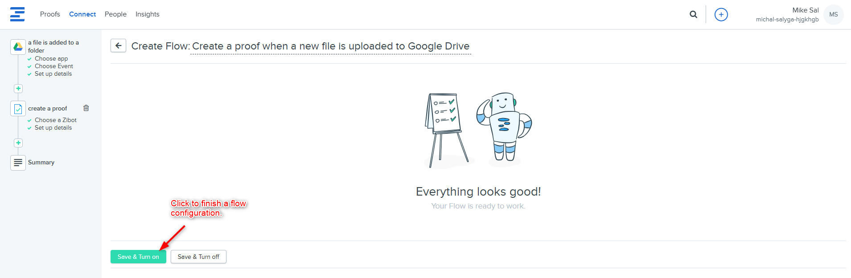Click the Ziflow logo icon
The height and width of the screenshot is (278, 851).
[x=17, y=14]
